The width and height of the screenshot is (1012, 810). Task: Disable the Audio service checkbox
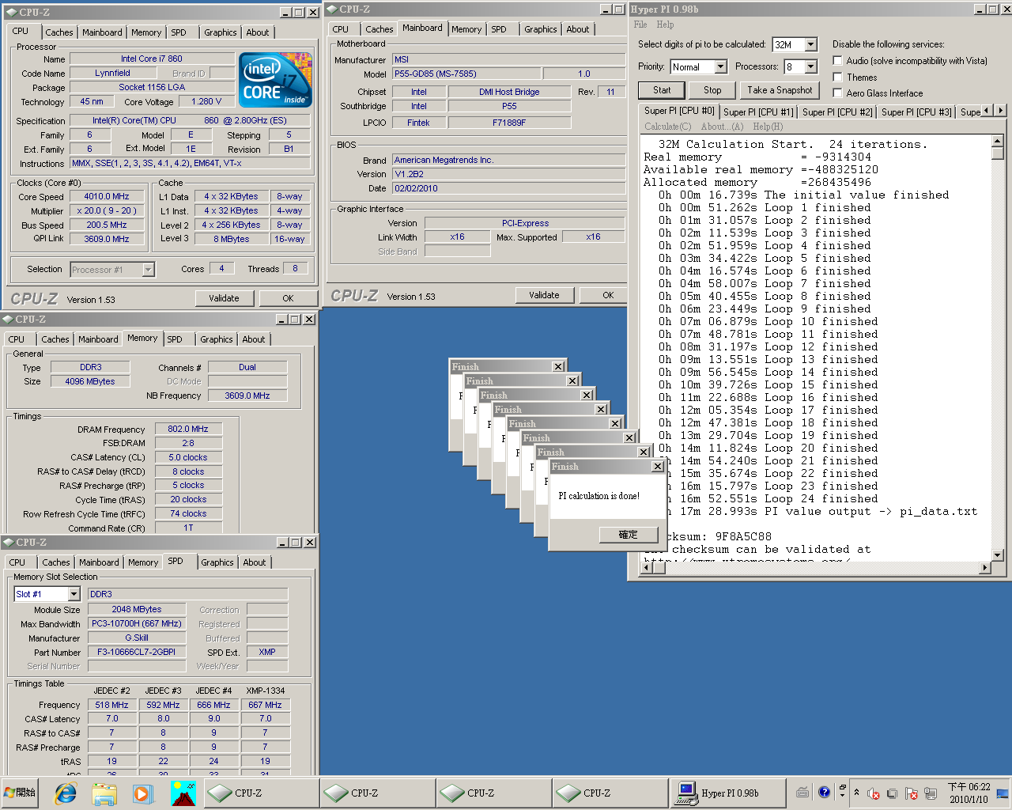[x=837, y=61]
